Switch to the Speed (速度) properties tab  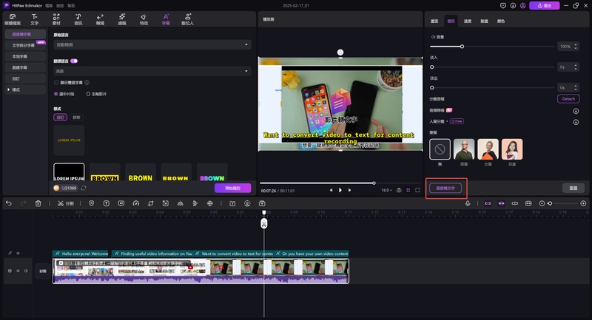tap(468, 21)
